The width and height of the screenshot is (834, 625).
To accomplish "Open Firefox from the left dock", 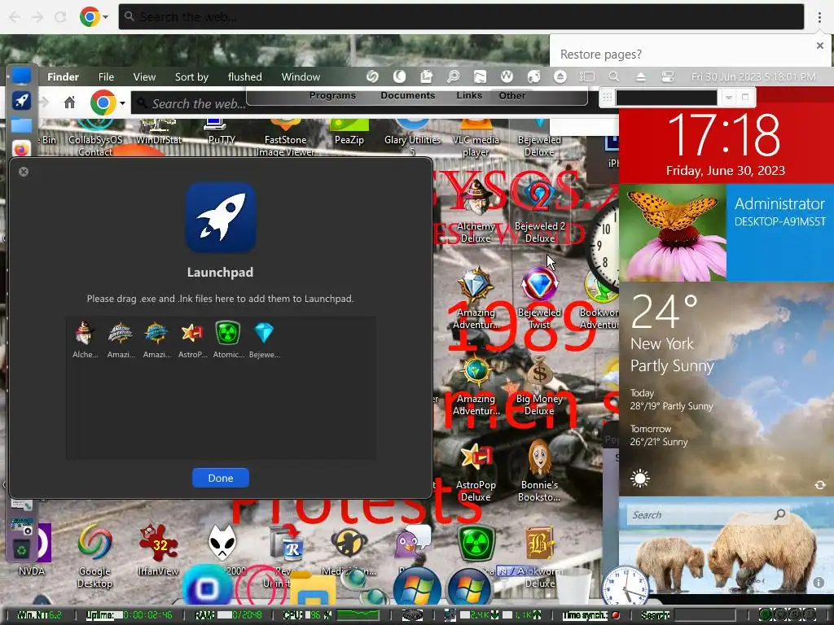I will (21, 149).
